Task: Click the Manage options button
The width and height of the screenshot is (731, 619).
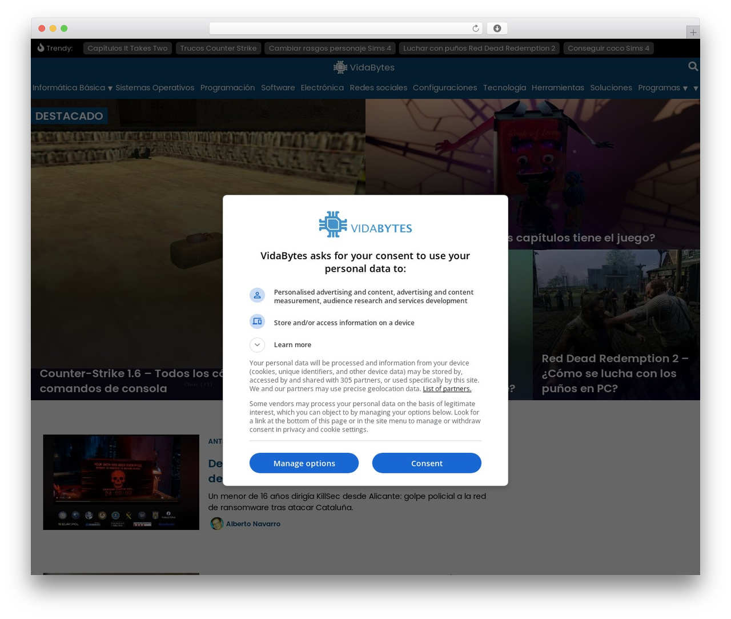Action: [x=304, y=463]
